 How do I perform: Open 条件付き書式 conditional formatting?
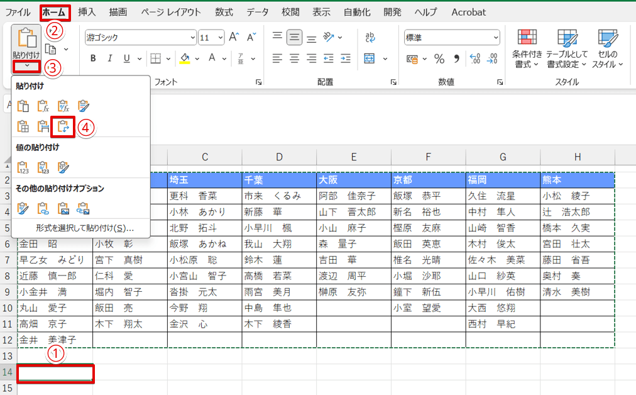click(x=526, y=48)
